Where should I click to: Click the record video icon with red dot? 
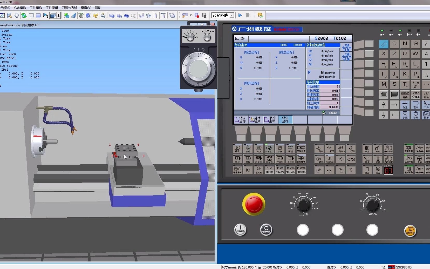click(x=197, y=15)
